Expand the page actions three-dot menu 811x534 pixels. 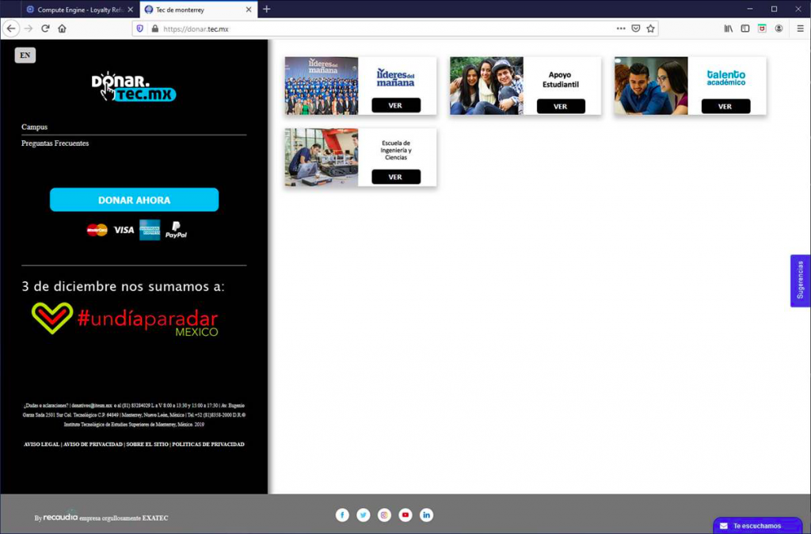click(621, 29)
